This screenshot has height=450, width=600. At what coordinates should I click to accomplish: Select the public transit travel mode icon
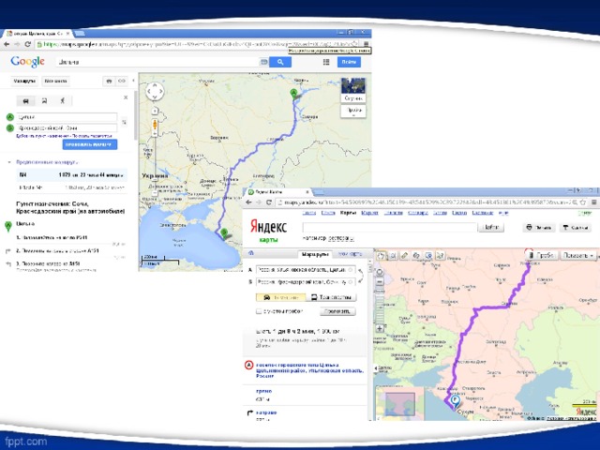pos(44,99)
